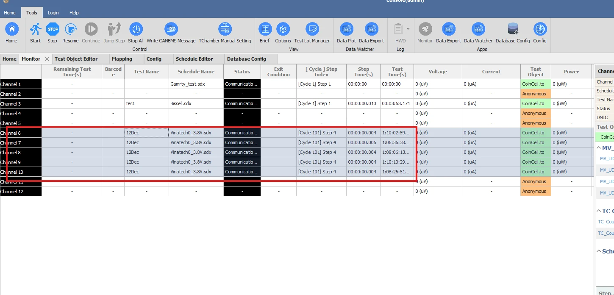Image resolution: width=614 pixels, height=295 pixels.
Task: Open the Home ribbon tab
Action: click(10, 13)
